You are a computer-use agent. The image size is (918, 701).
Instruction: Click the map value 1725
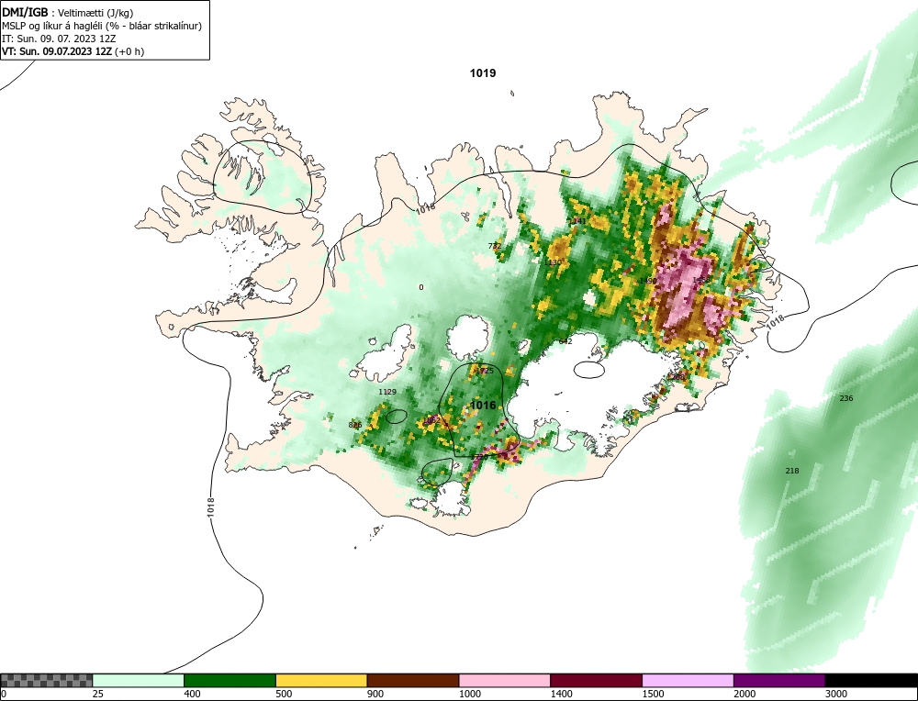pyautogui.click(x=485, y=371)
